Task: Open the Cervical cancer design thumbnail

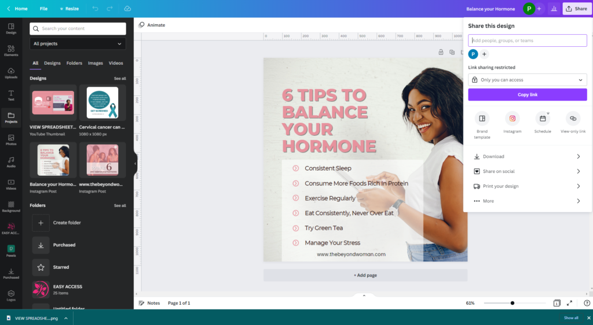Action: coord(103,103)
